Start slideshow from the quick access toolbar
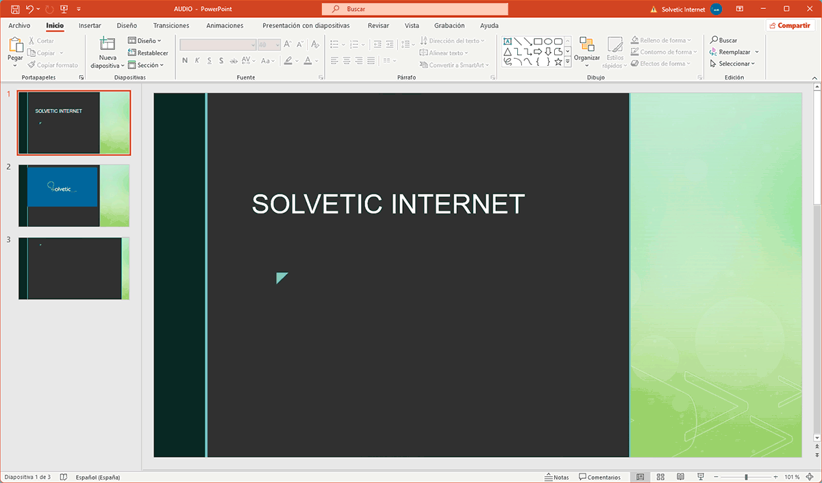Image resolution: width=822 pixels, height=483 pixels. click(x=64, y=9)
